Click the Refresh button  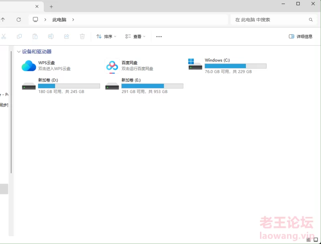pyautogui.click(x=18, y=20)
